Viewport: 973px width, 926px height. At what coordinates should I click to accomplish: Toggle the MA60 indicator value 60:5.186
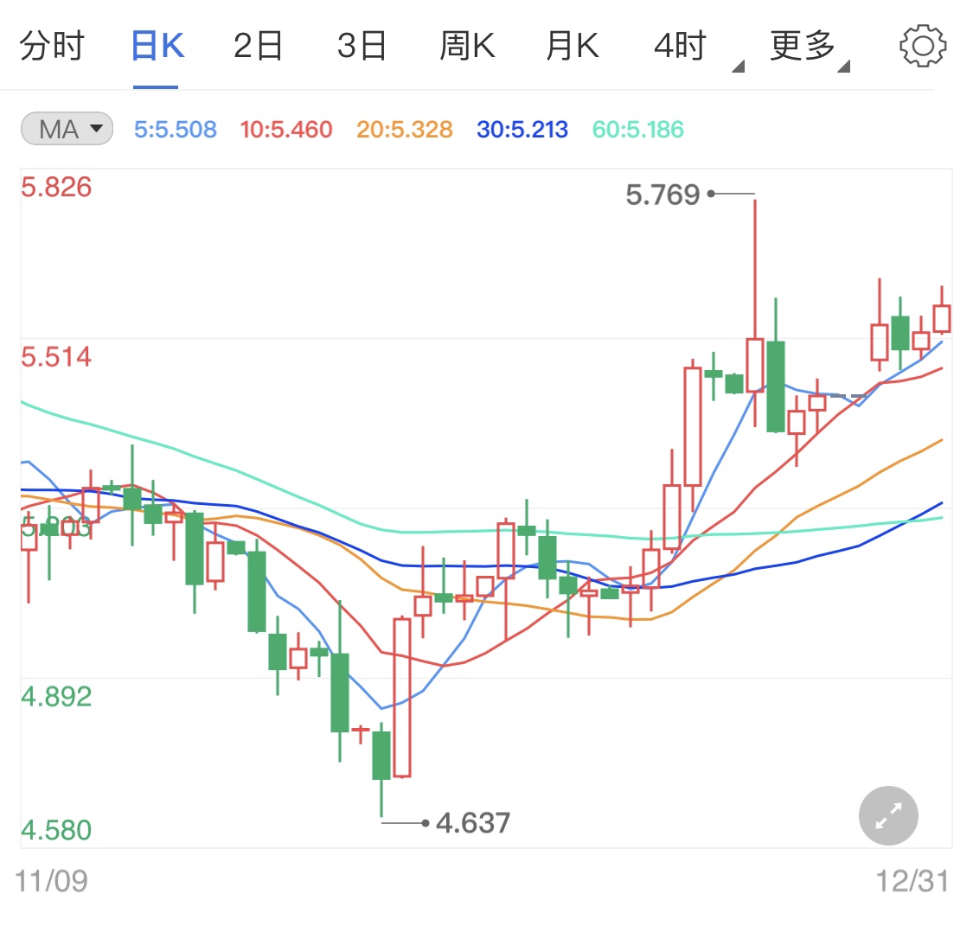(x=637, y=128)
